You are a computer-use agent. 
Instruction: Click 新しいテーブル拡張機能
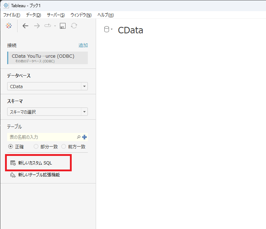point(39,175)
